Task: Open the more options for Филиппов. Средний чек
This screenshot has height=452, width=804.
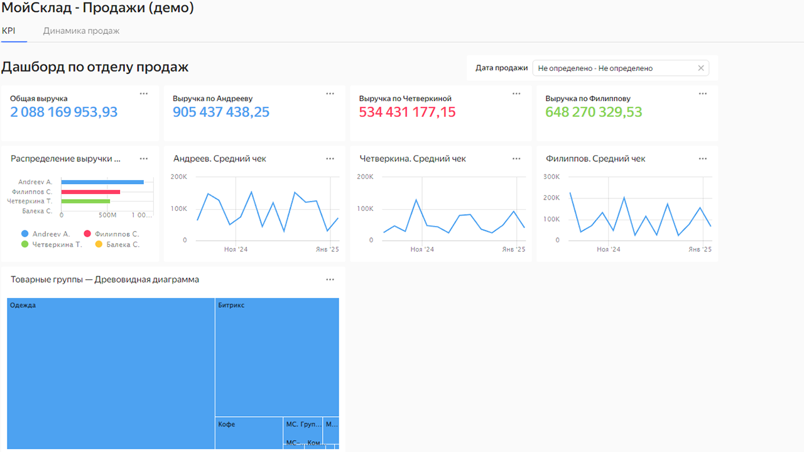Action: tap(703, 159)
